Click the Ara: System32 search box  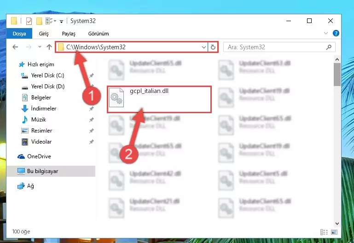tap(279, 47)
